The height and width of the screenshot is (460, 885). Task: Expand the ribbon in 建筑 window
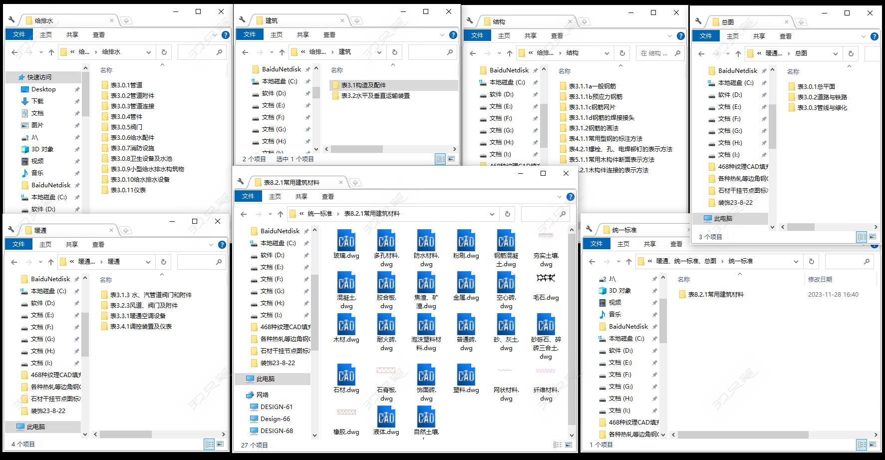(x=442, y=35)
